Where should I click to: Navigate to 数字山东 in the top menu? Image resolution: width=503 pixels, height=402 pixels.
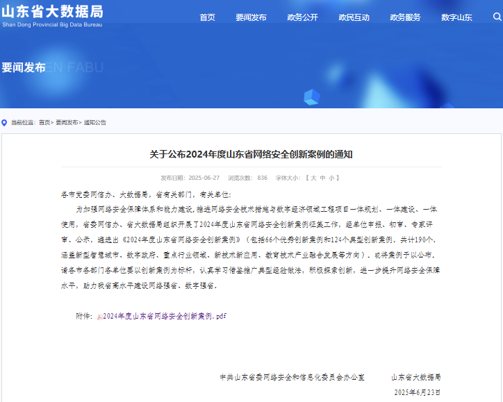pos(456,17)
